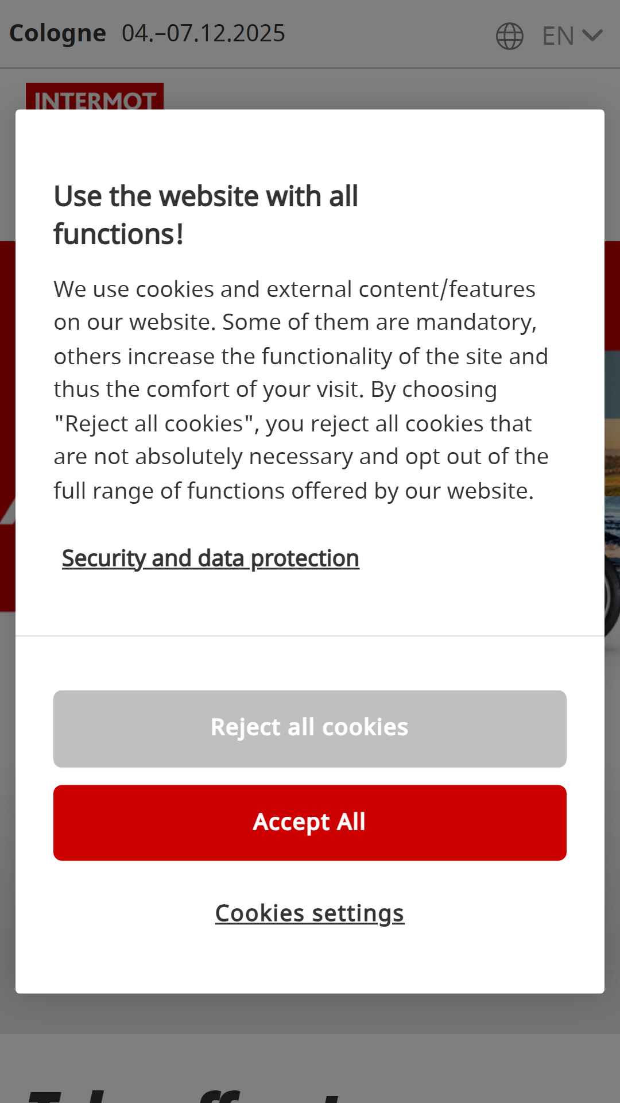The image size is (620, 1103).
Task: Click the cookie explanation paragraph
Action: pyautogui.click(x=301, y=389)
